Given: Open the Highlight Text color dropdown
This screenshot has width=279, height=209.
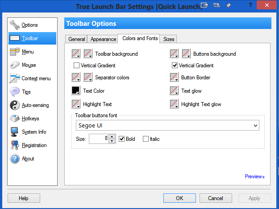Looking at the screenshot, I should tap(76, 104).
